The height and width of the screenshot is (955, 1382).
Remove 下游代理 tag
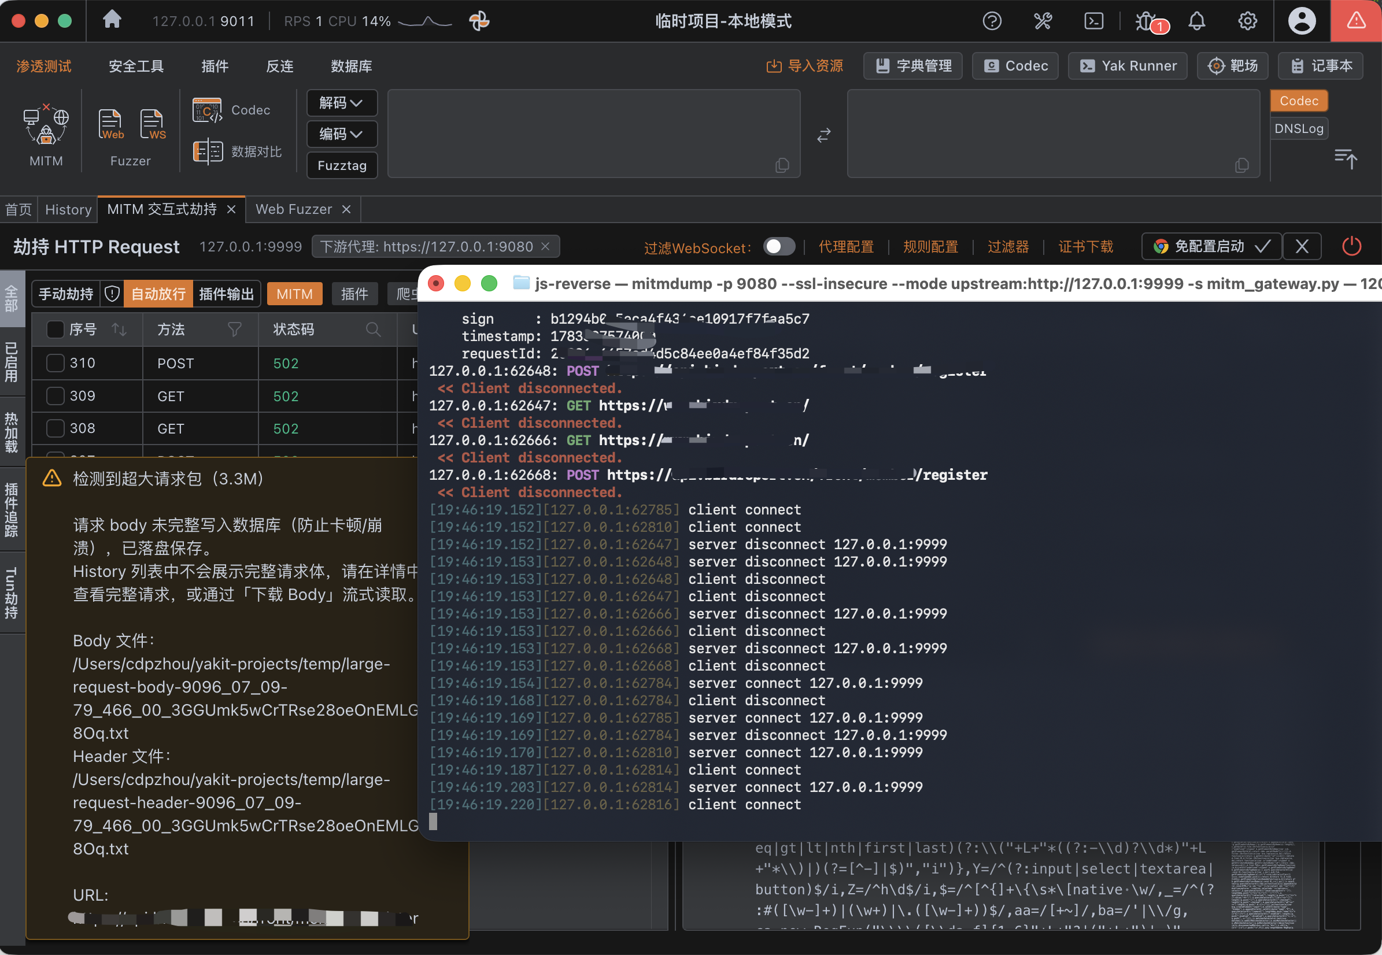pos(545,246)
